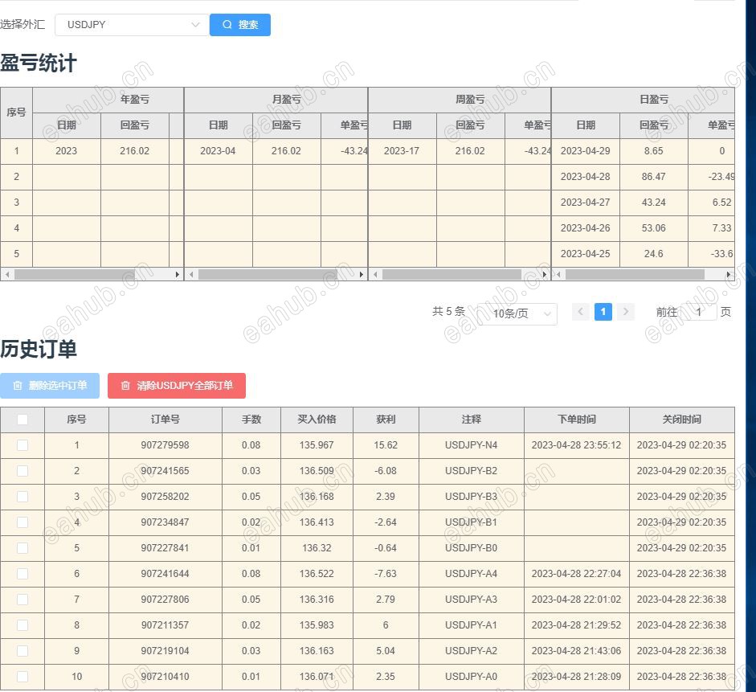Click the scrollbar below the 年盈亏 section
Image resolution: width=756 pixels, height=692 pixels.
pyautogui.click(x=92, y=274)
